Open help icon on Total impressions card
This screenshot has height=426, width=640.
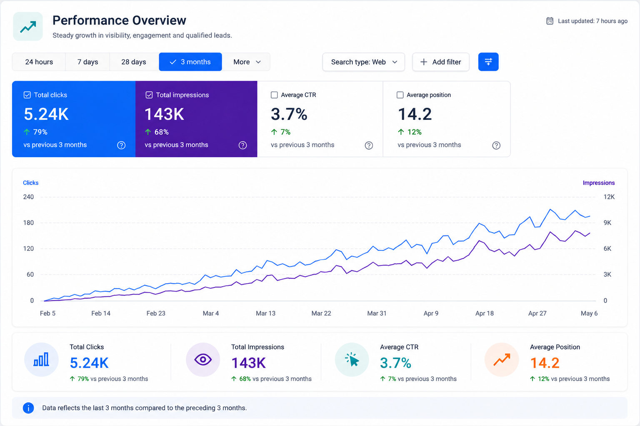242,145
